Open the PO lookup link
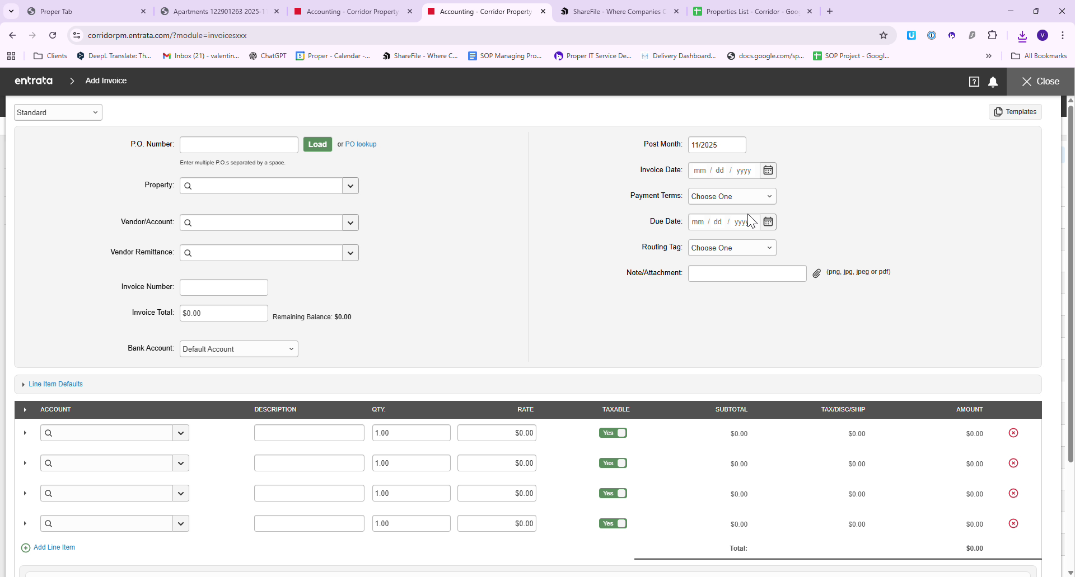The image size is (1075, 577). 361,144
